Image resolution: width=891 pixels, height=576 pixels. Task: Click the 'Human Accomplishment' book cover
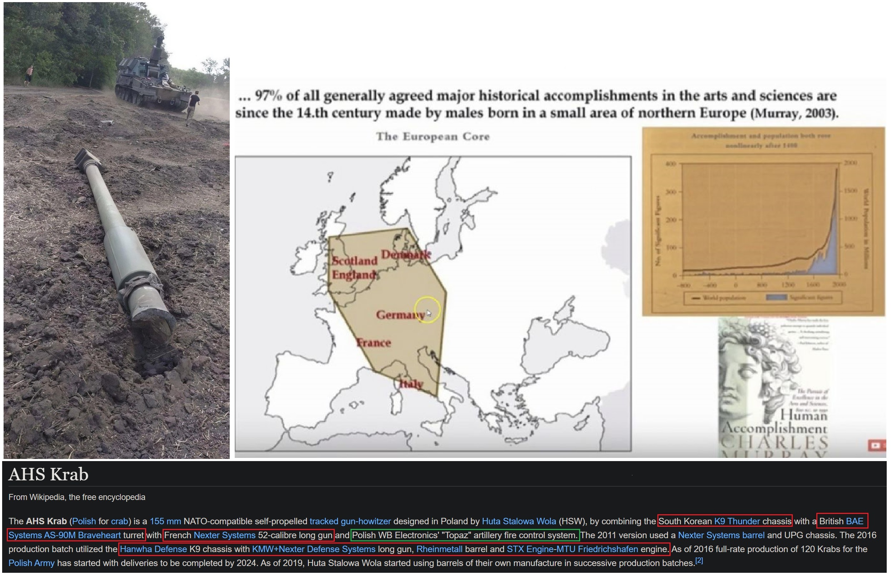(x=774, y=388)
